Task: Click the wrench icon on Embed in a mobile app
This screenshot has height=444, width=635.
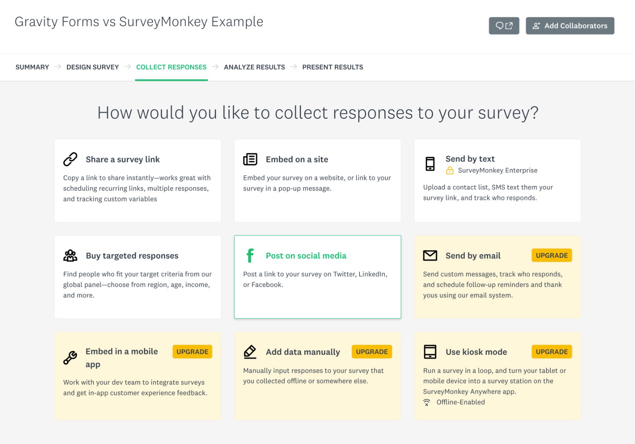Action: coord(70,358)
